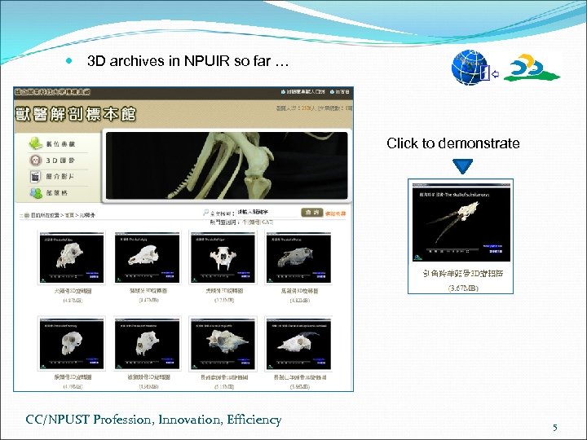Open the dog skull thumbnail sized 4.97MB
The image size is (587, 440).
(72, 257)
